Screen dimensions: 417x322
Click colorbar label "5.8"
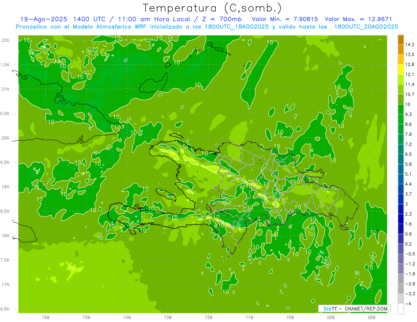[x=409, y=164]
